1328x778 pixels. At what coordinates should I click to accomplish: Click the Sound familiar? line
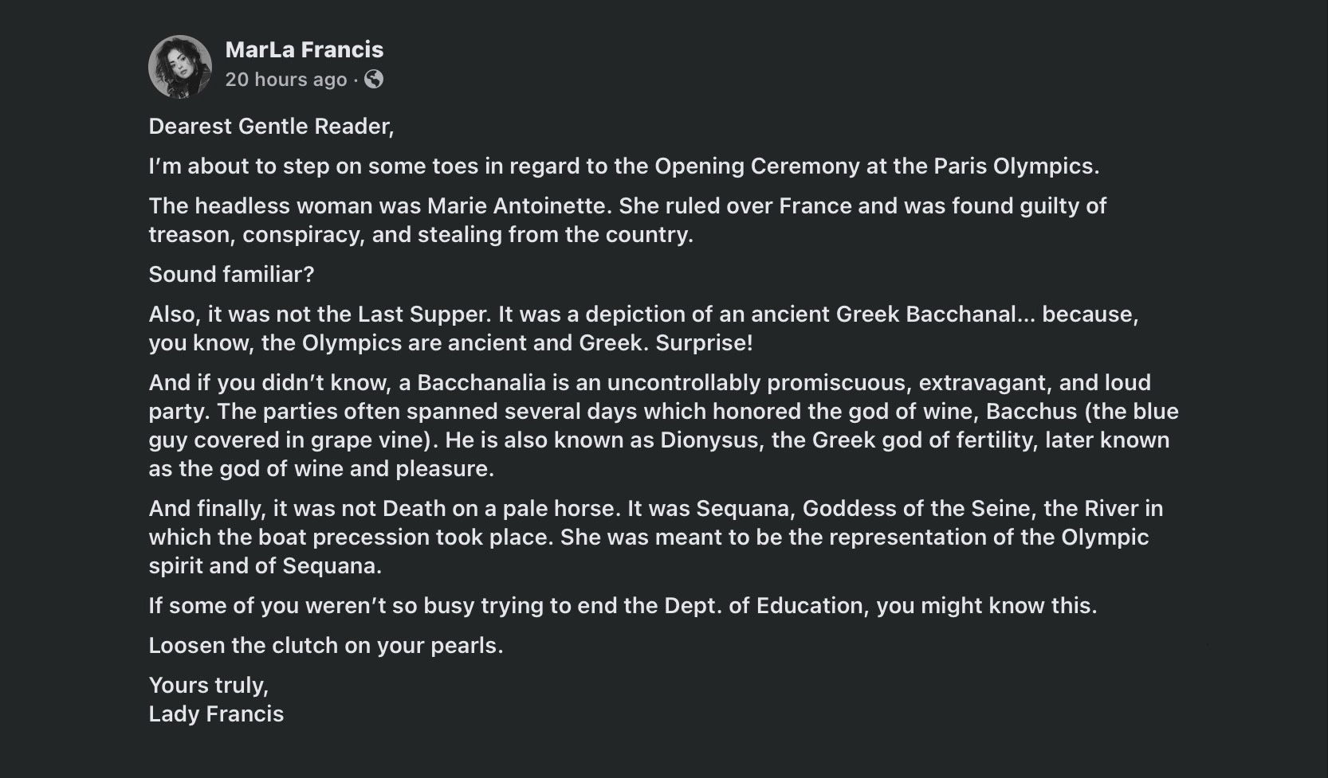232,275
